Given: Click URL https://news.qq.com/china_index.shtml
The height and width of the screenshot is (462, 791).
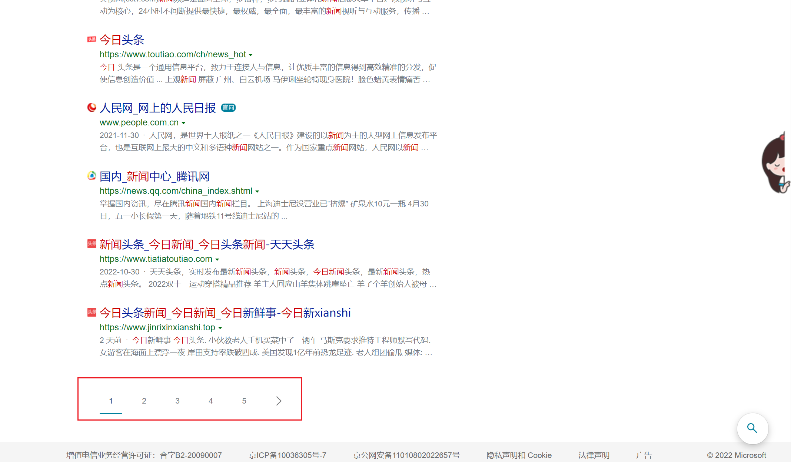Looking at the screenshot, I should 176,191.
